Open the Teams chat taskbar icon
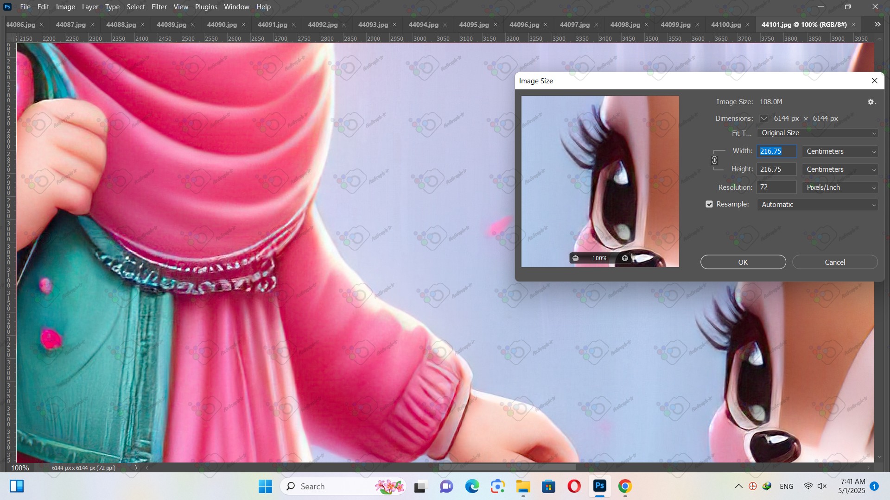890x500 pixels. [x=446, y=486]
